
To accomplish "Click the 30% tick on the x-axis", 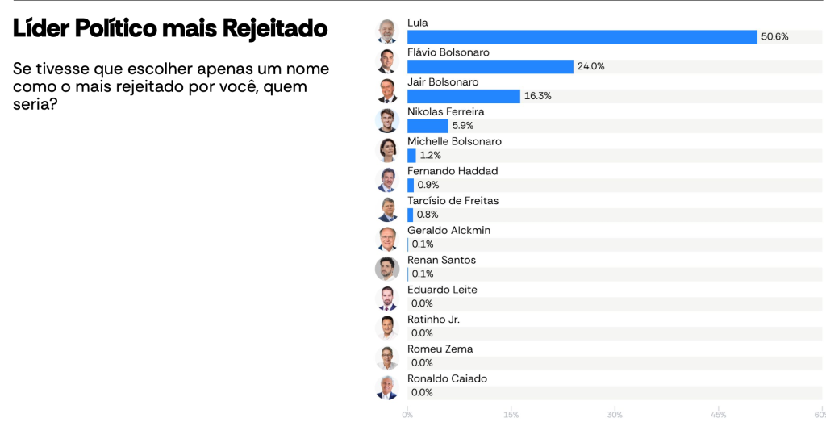I will point(615,415).
